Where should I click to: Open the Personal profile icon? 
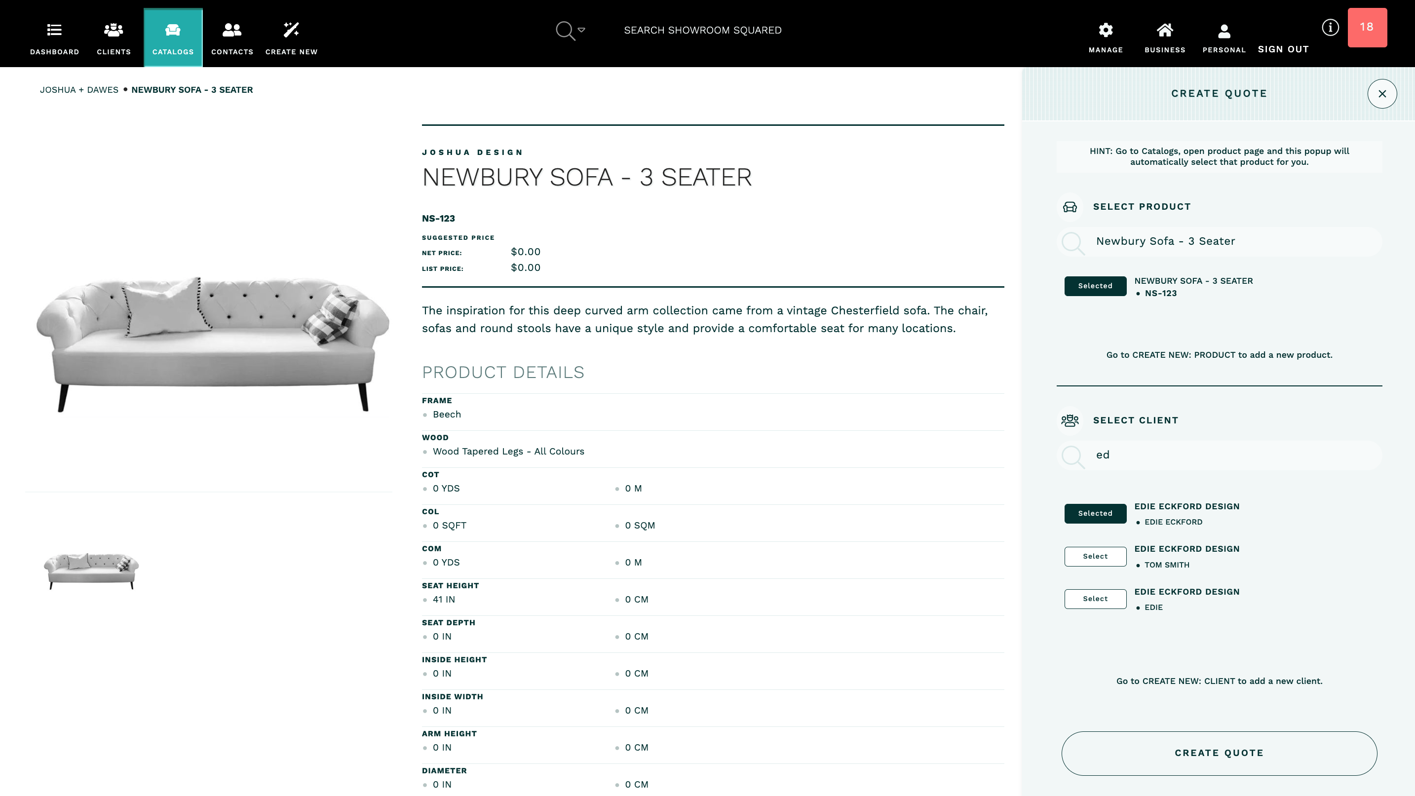pos(1224,31)
